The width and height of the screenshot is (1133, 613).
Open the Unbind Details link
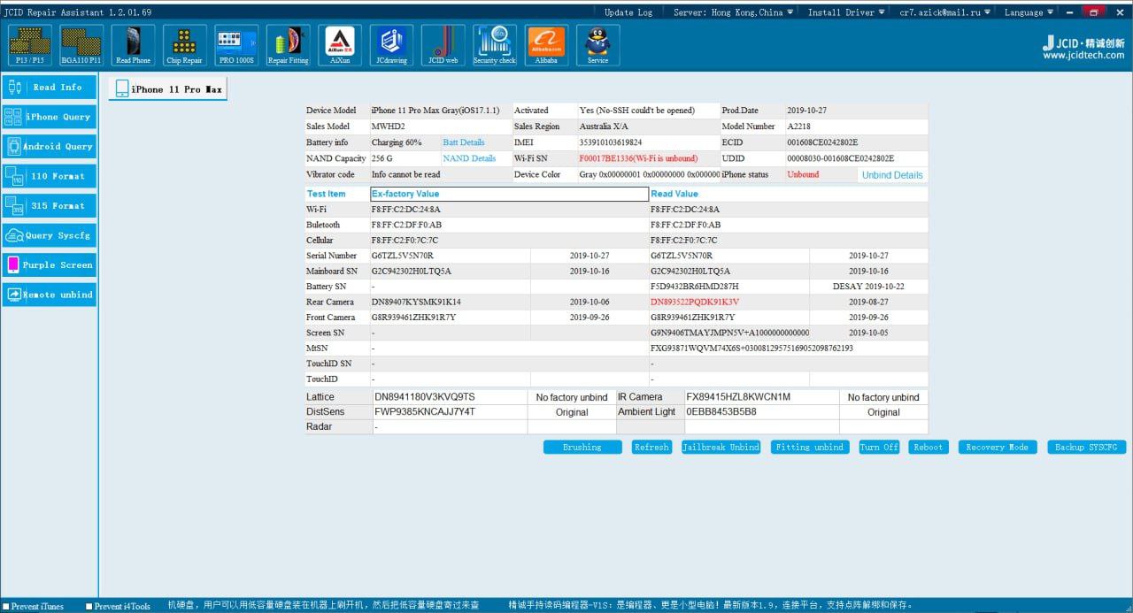tap(892, 175)
